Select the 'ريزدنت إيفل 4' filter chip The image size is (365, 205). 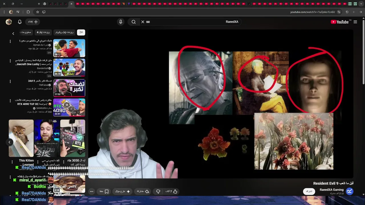(43, 32)
